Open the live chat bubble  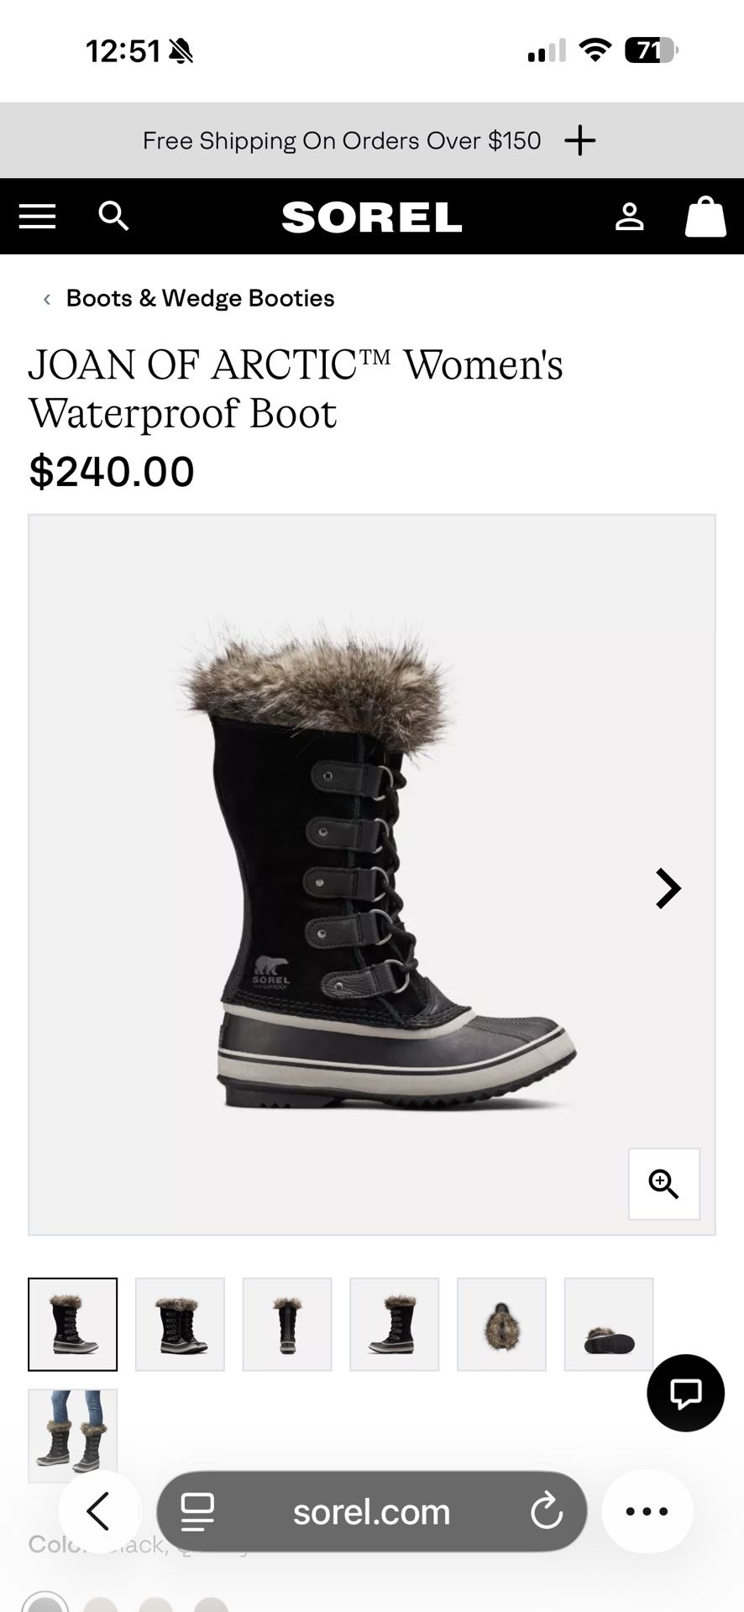(685, 1393)
